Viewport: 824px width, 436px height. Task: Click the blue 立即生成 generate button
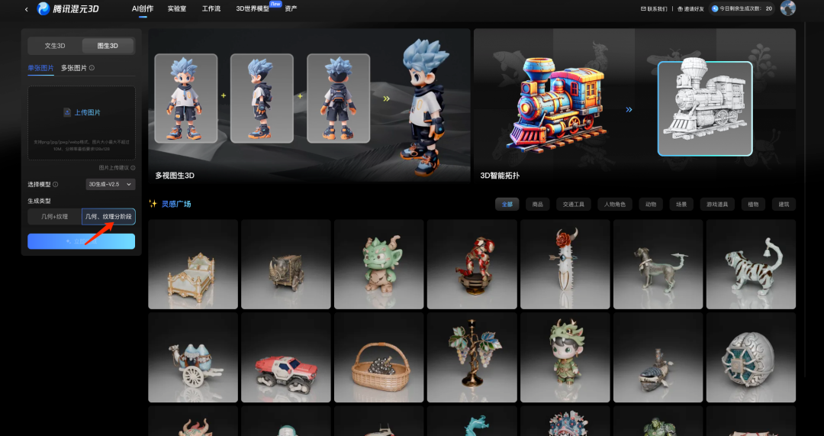click(82, 241)
